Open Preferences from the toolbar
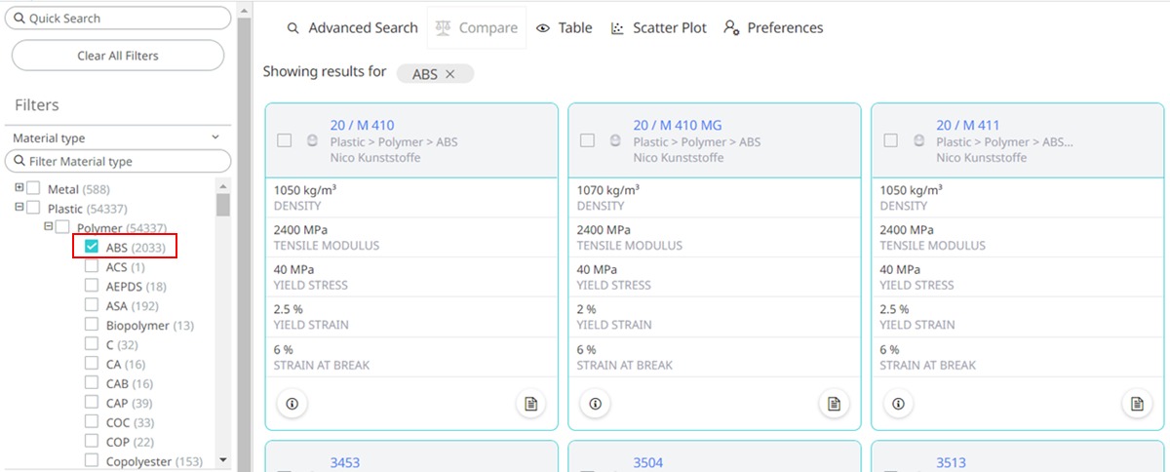Screen dimensions: 1170x472 [773, 28]
